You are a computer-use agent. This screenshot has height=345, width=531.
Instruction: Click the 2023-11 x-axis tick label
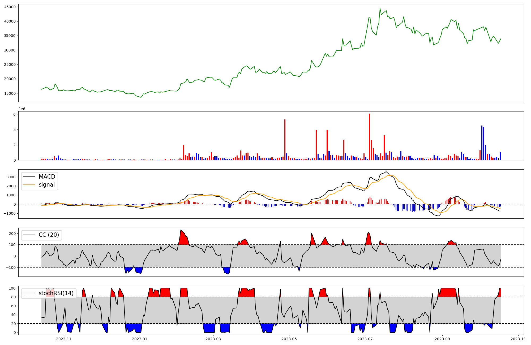(x=518, y=339)
